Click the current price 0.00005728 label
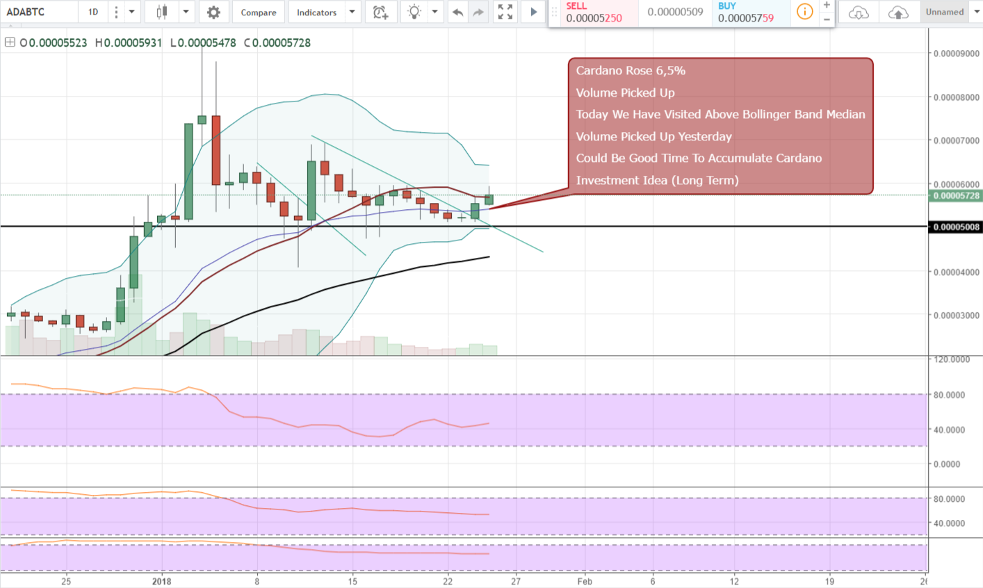 tap(957, 196)
